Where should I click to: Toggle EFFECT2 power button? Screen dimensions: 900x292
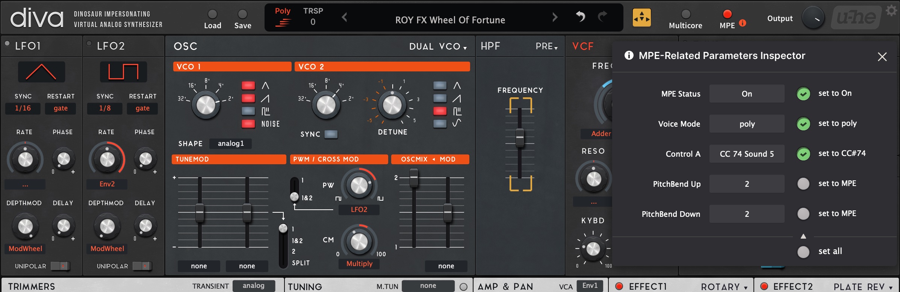point(764,286)
